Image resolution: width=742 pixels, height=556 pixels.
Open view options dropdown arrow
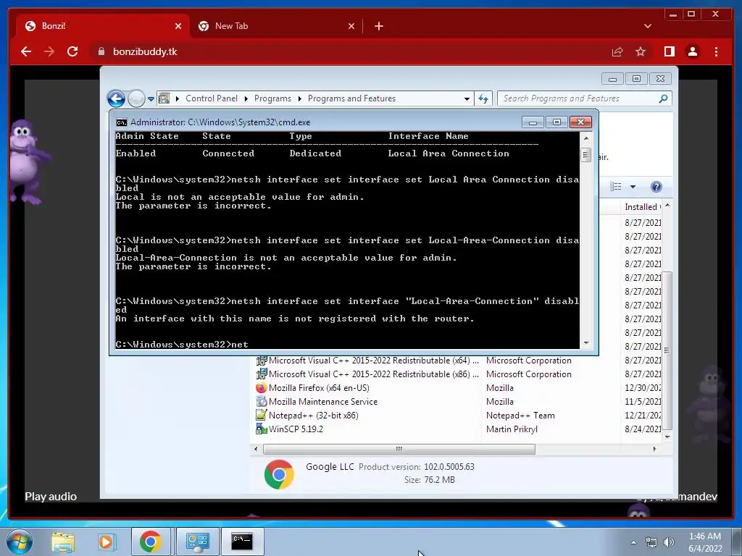pos(633,187)
